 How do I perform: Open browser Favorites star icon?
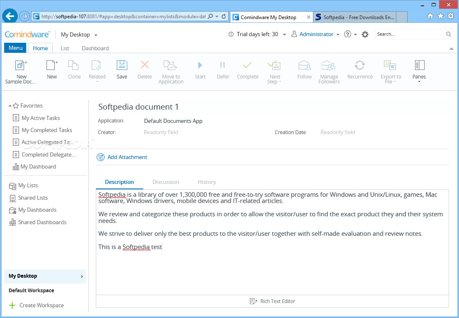(440, 16)
